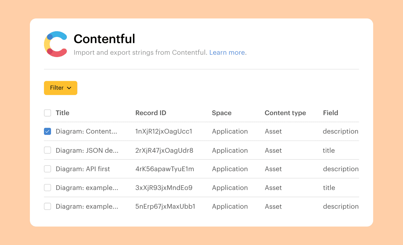
Task: Check the row with ID 3xXjR93jxMndEo9
Action: [x=48, y=188]
